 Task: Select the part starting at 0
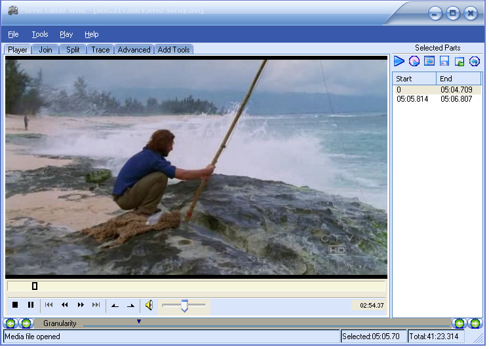click(439, 91)
